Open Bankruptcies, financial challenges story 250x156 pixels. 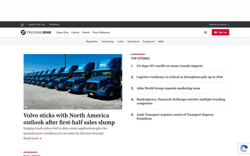(x=181, y=101)
